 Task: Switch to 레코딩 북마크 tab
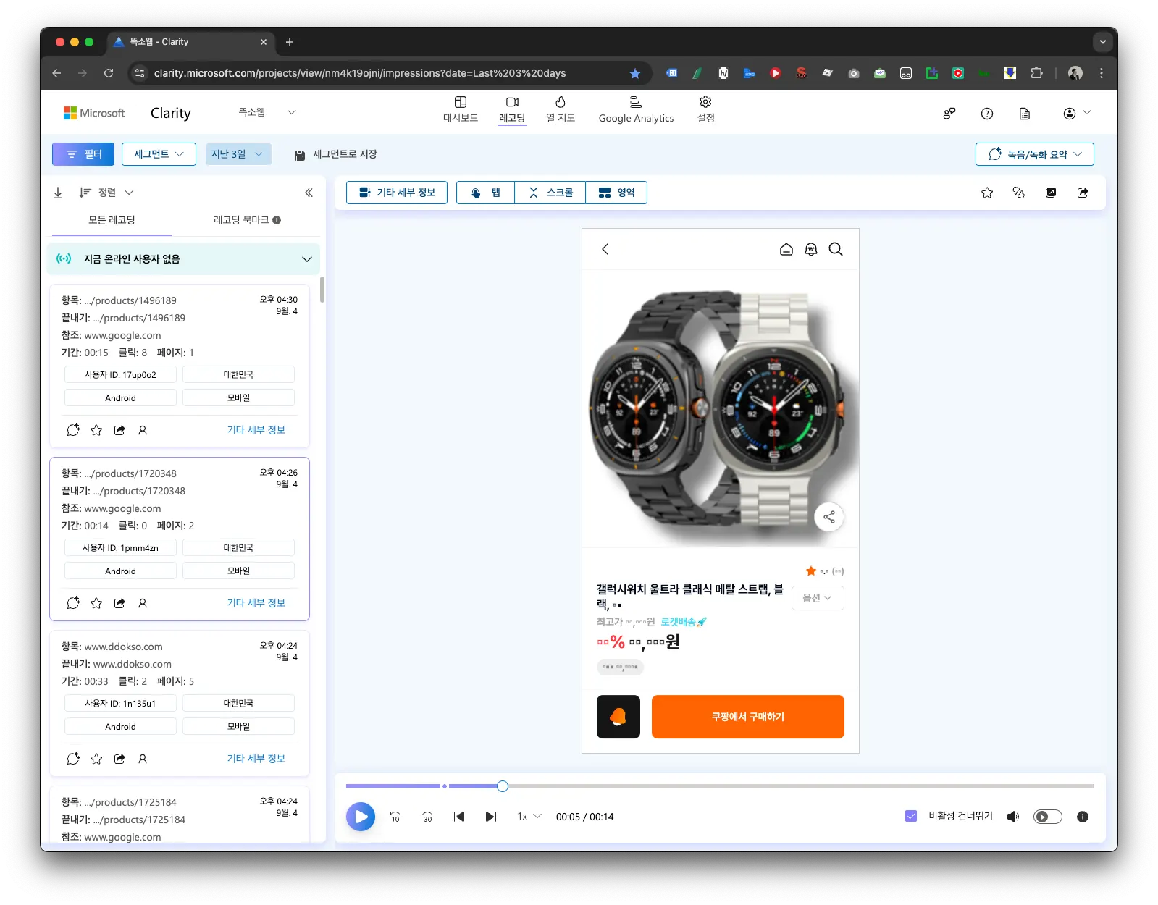[246, 220]
